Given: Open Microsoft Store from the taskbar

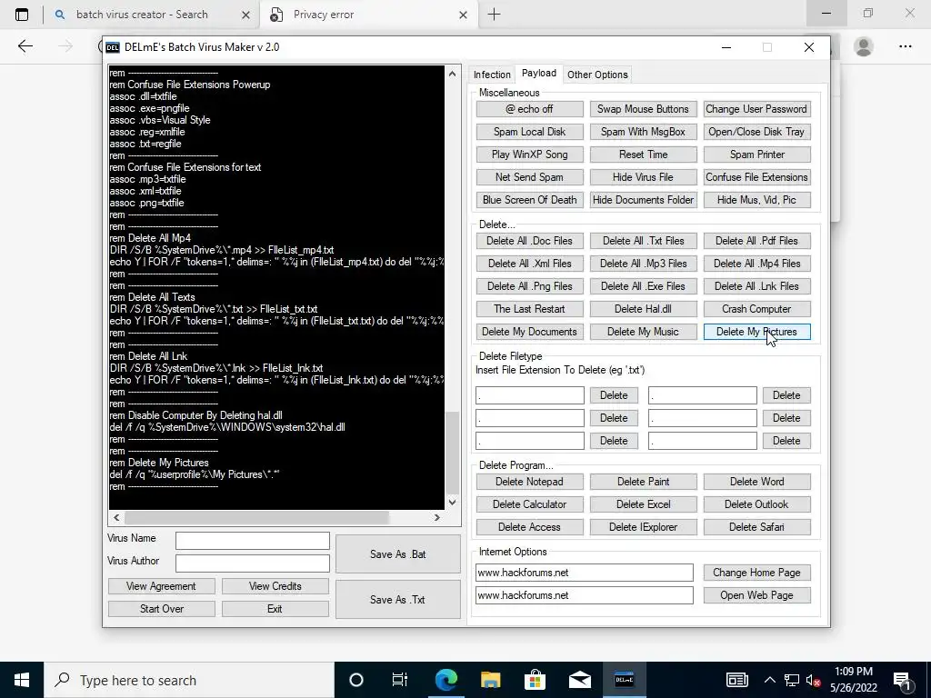Looking at the screenshot, I should tap(535, 680).
